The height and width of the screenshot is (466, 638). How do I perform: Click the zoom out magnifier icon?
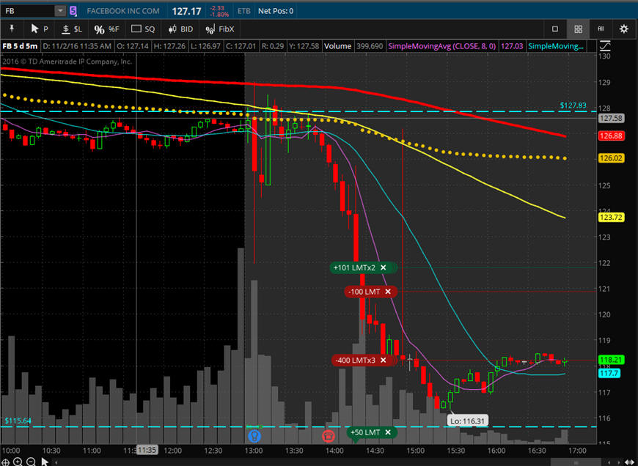[x=31, y=462]
